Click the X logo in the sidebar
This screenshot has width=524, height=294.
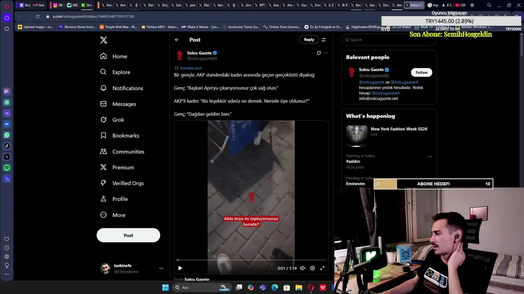click(104, 40)
